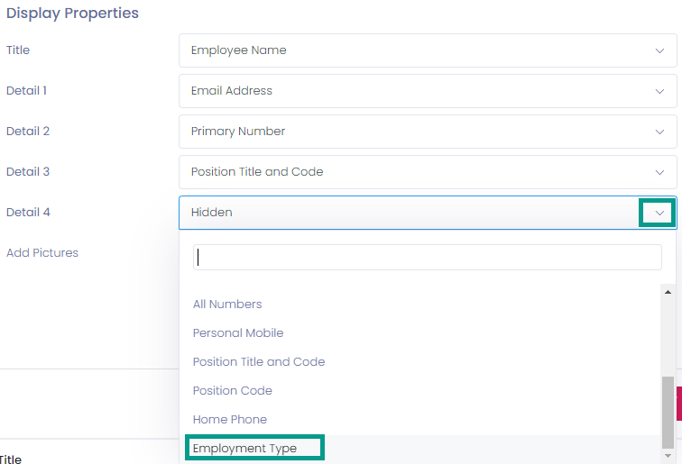This screenshot has height=464, width=682.
Task: Choose Position Code option
Action: (232, 391)
